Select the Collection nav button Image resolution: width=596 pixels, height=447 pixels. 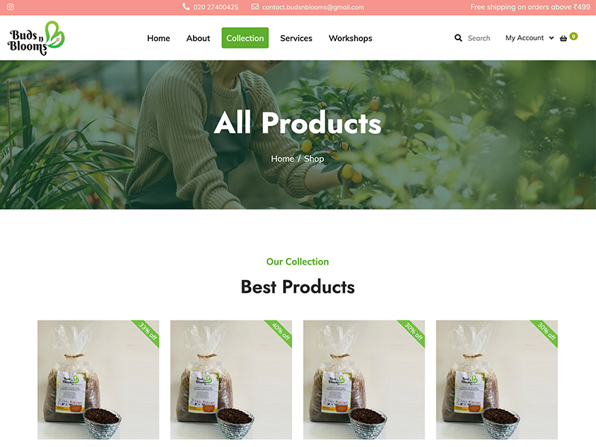point(245,38)
